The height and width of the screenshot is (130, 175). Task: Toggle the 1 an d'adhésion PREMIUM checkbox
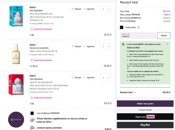coord(32,113)
